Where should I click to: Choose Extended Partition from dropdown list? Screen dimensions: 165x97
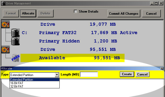click(34, 80)
